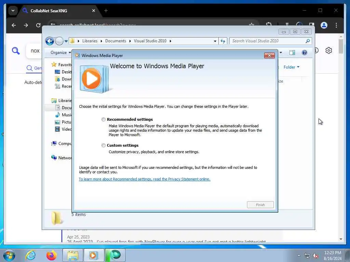This screenshot has width=350, height=262.
Task: Open SearXNG preferences gear icon
Action: (x=328, y=50)
